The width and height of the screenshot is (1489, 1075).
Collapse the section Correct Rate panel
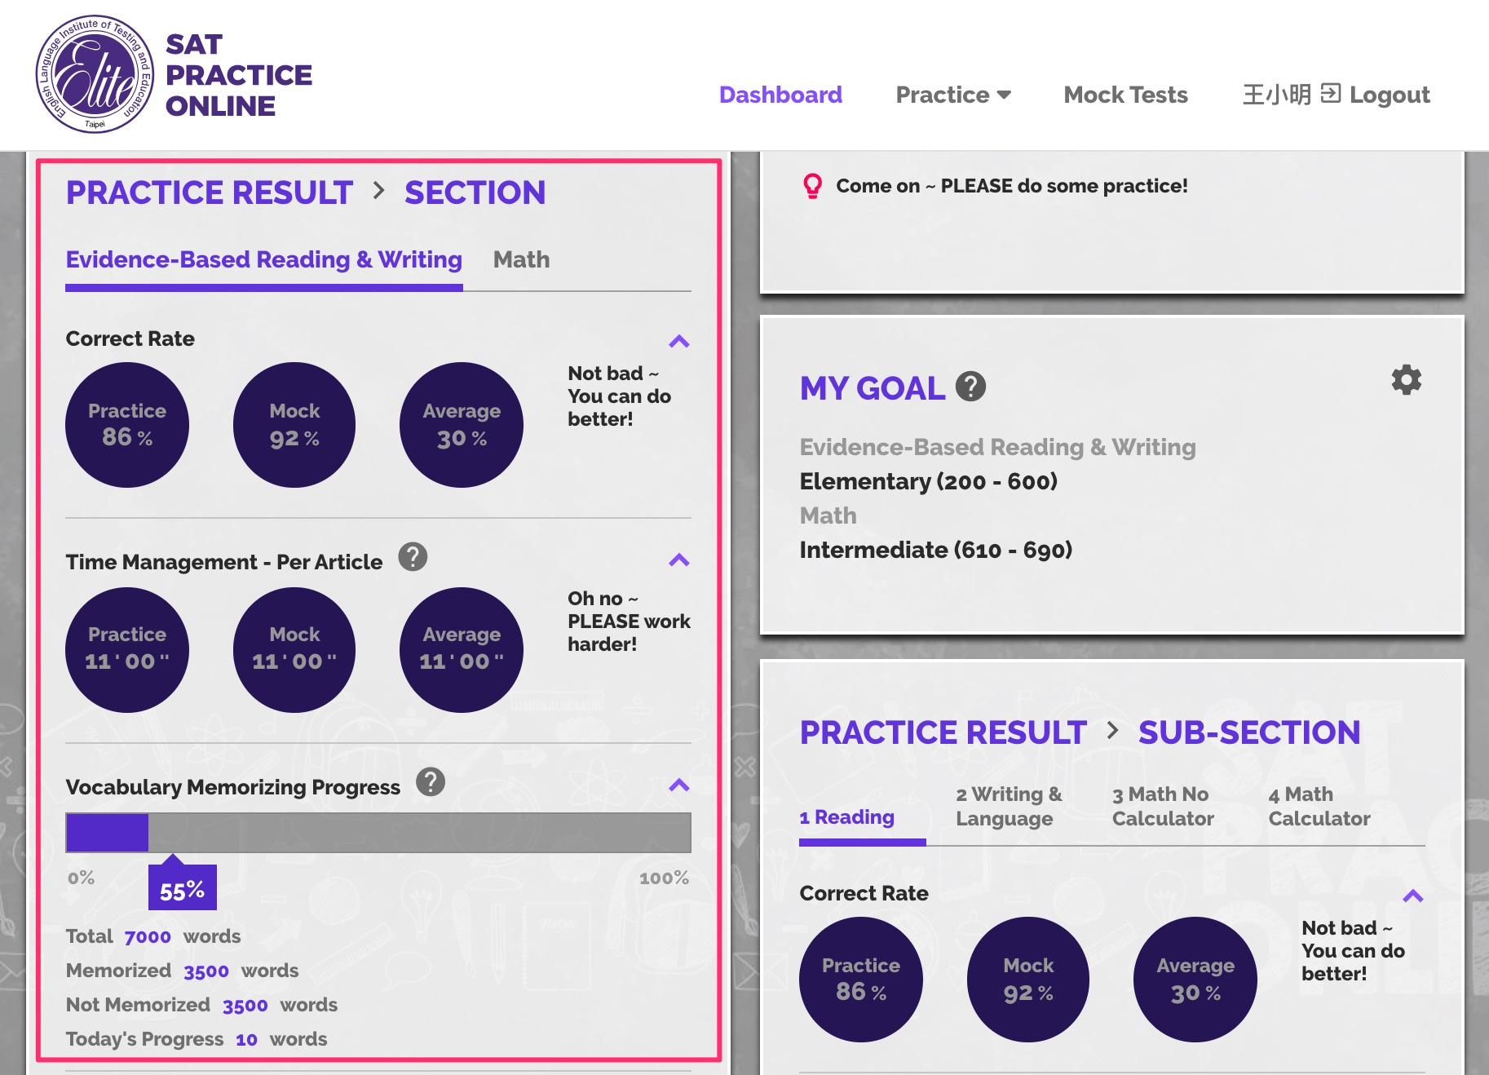click(679, 341)
